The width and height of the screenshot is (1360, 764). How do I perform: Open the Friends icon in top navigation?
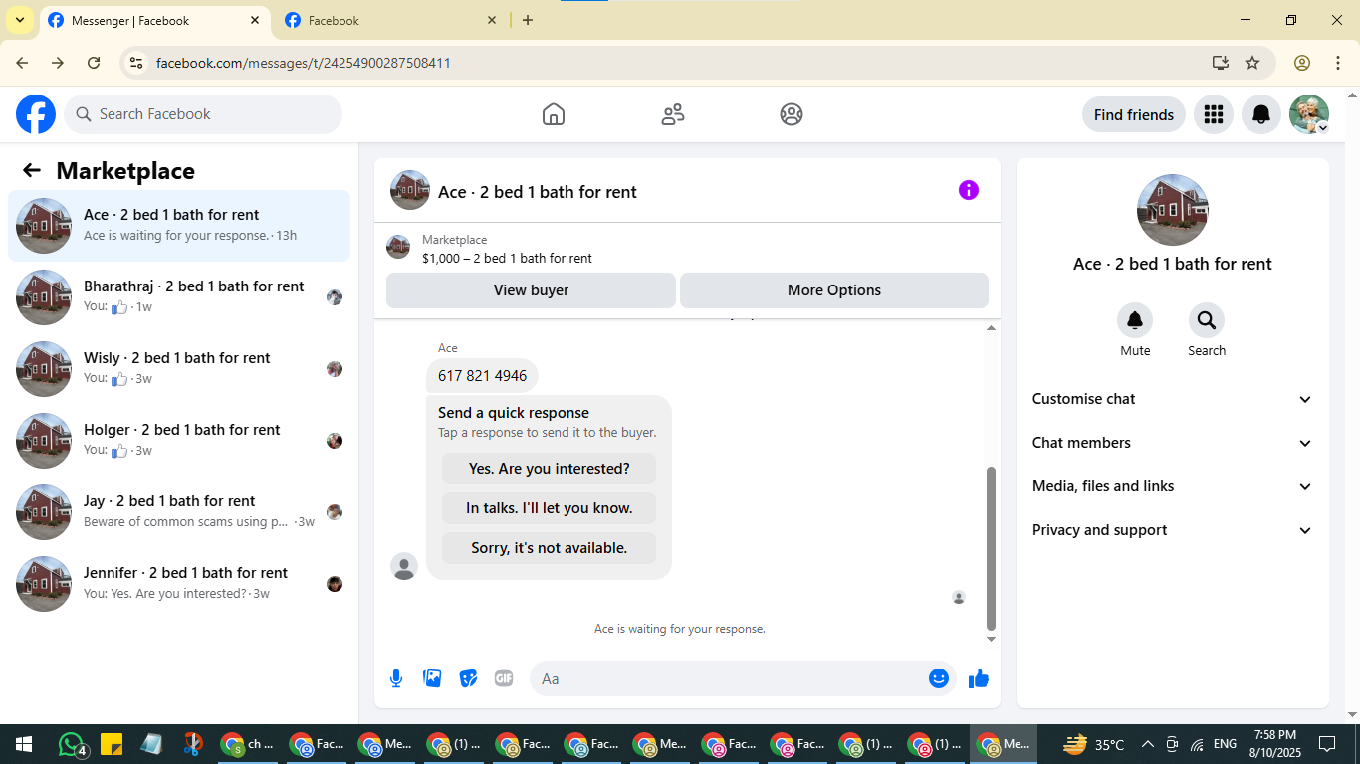(673, 114)
